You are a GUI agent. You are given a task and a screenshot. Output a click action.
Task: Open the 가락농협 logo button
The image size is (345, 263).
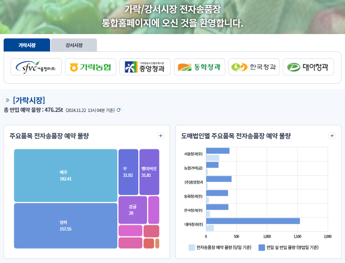pyautogui.click(x=90, y=67)
